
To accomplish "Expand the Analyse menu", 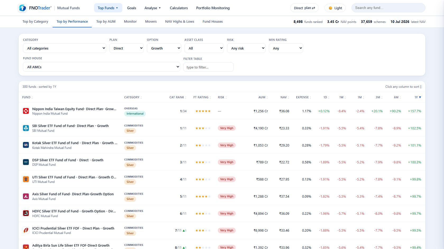I will click(x=152, y=8).
